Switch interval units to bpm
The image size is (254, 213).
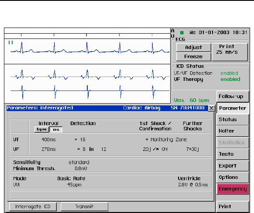point(42,129)
